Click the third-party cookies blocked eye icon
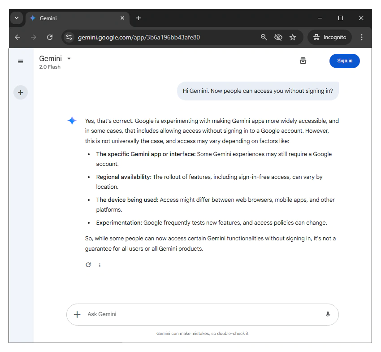This screenshot has width=381, height=352. (278, 37)
